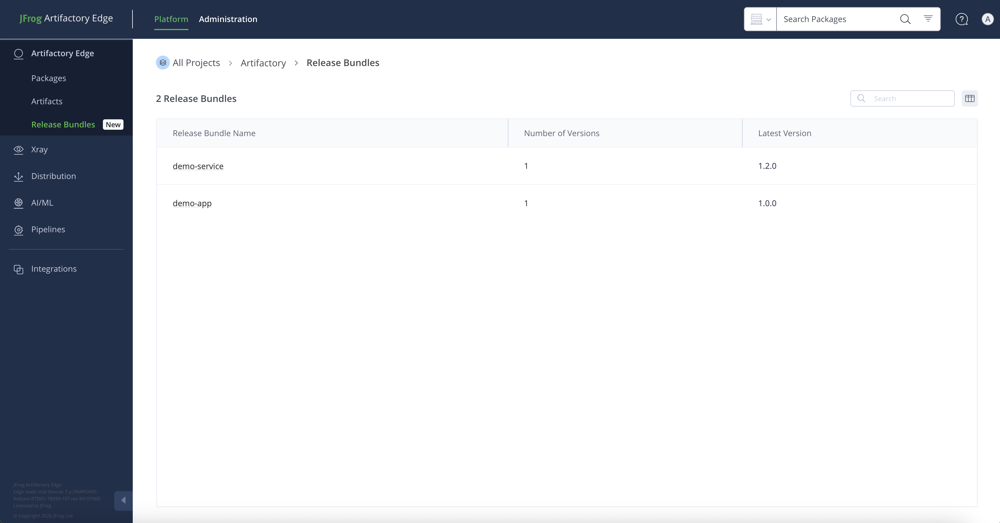
Task: Collapse the sidebar with the arrow
Action: pyautogui.click(x=123, y=500)
